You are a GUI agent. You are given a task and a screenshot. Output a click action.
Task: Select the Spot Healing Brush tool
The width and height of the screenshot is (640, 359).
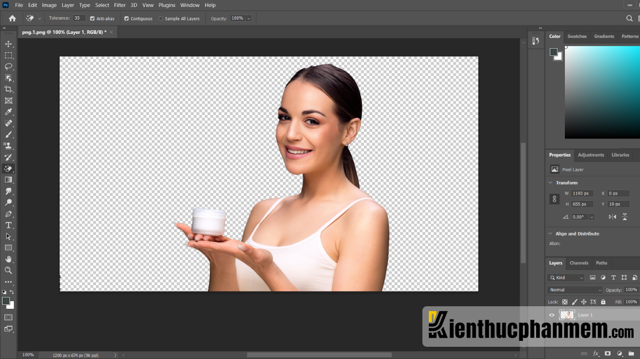[9, 123]
